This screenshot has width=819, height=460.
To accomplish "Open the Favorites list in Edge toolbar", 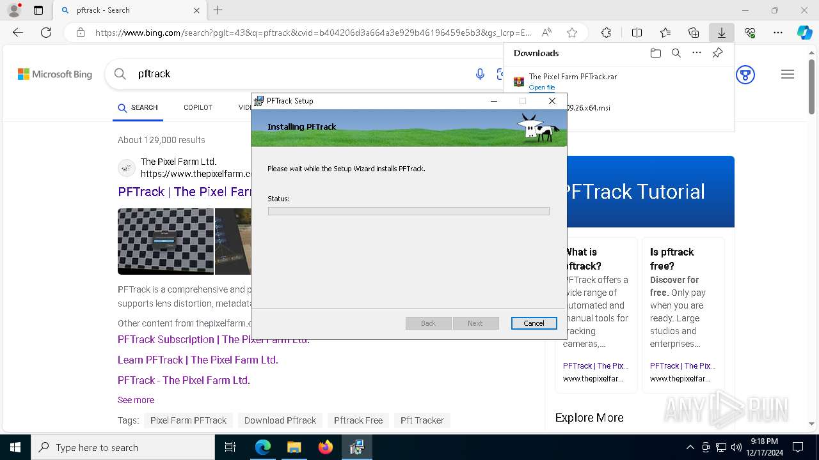I will pos(665,33).
